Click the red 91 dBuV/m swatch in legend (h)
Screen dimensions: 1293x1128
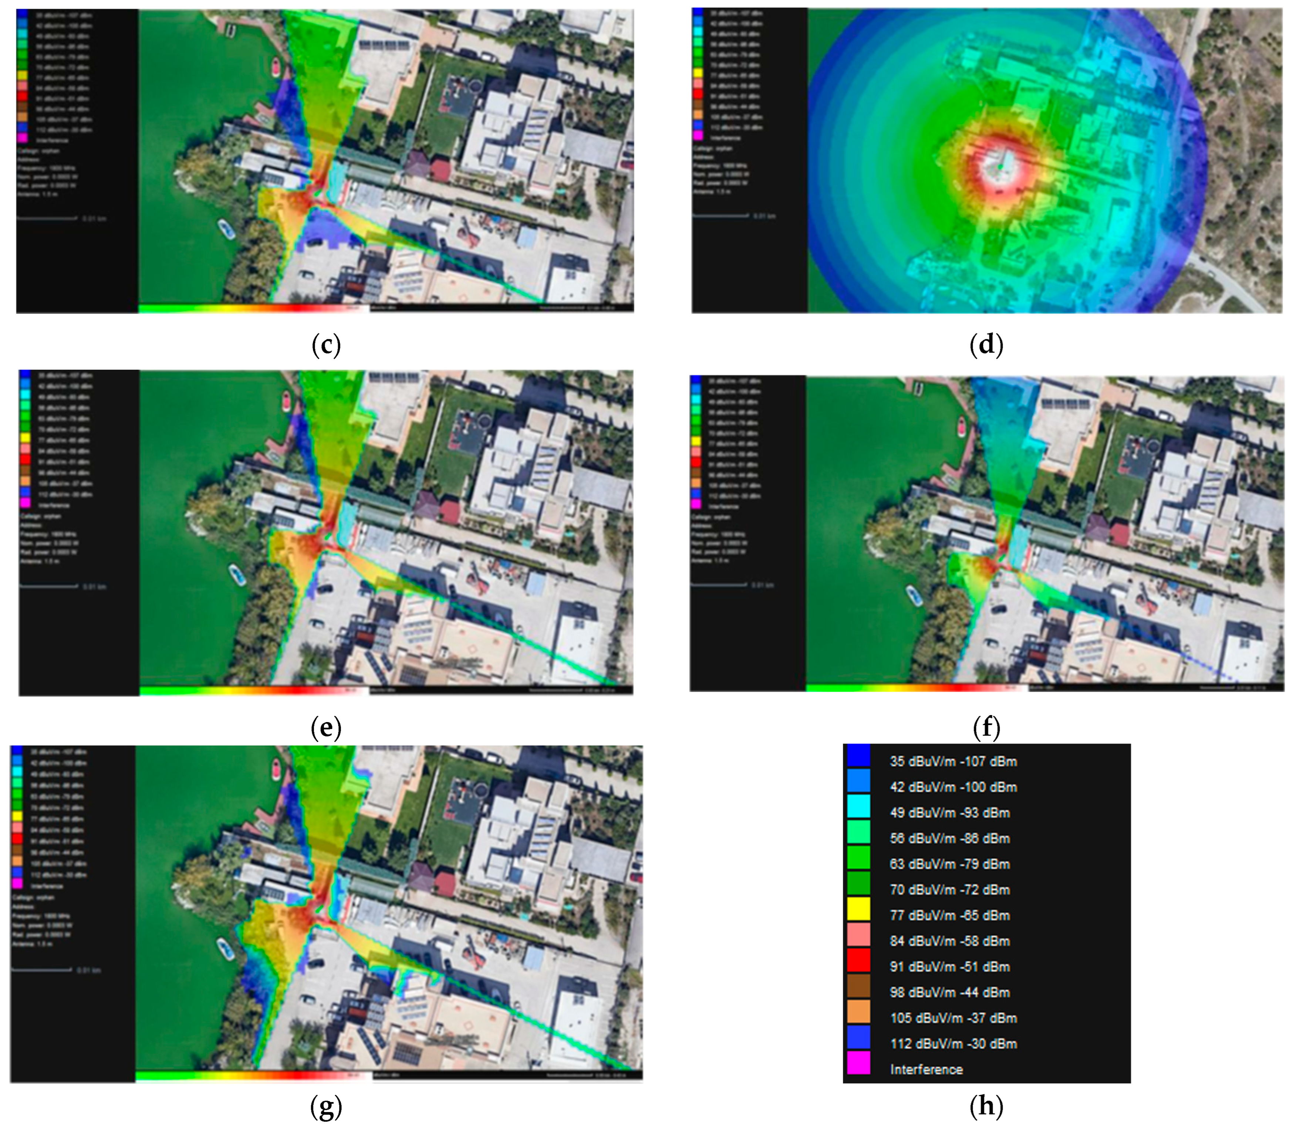click(x=858, y=961)
